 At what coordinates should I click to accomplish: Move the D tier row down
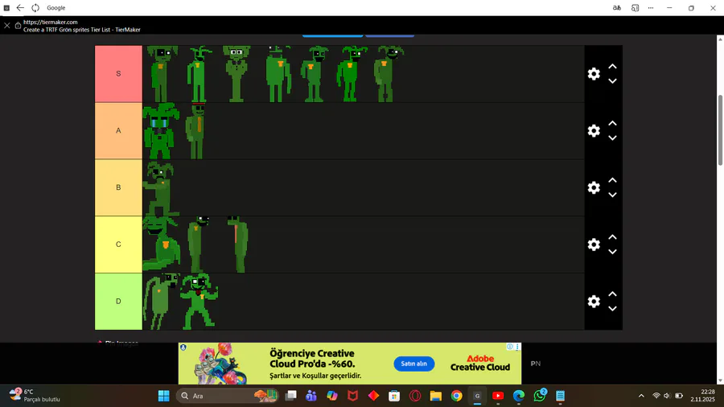[x=612, y=309]
